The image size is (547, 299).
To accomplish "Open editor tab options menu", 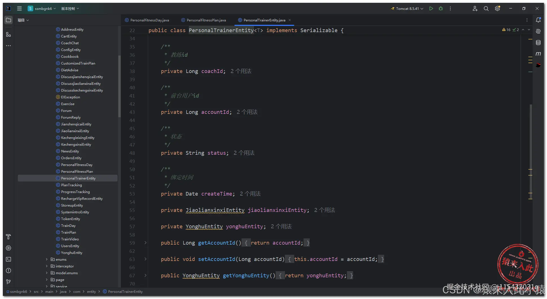I will [x=527, y=20].
